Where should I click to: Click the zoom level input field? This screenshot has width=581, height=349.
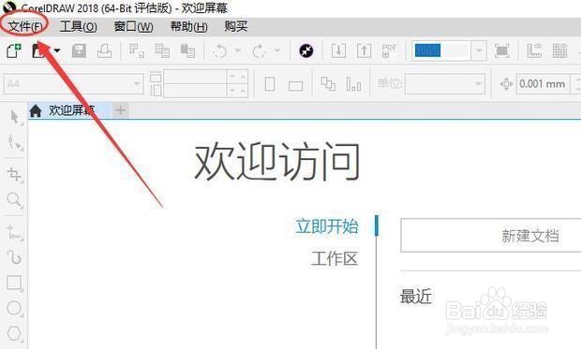tap(441, 51)
